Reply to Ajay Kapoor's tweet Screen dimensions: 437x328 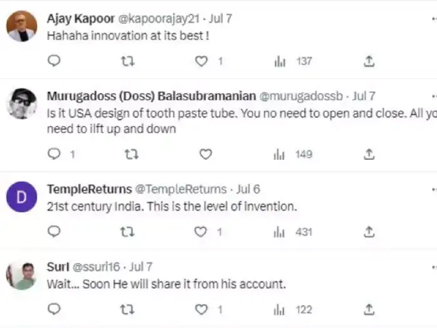pyautogui.click(x=54, y=61)
